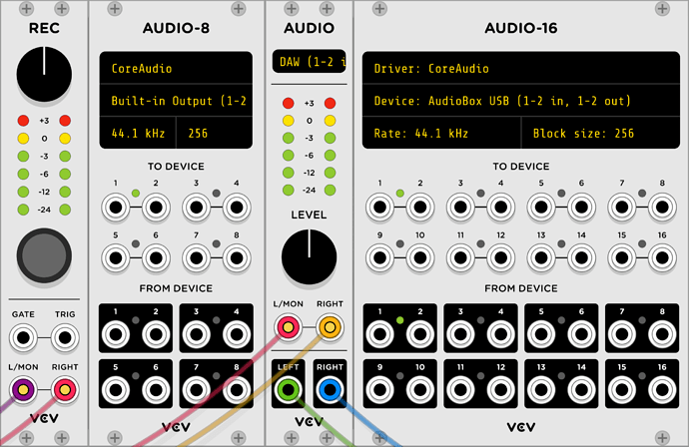Click AUDIO-8 To Device jack 1
The width and height of the screenshot is (689, 447).
116,208
